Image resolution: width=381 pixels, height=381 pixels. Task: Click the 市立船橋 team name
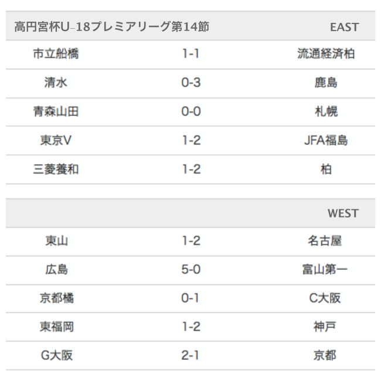(56, 54)
